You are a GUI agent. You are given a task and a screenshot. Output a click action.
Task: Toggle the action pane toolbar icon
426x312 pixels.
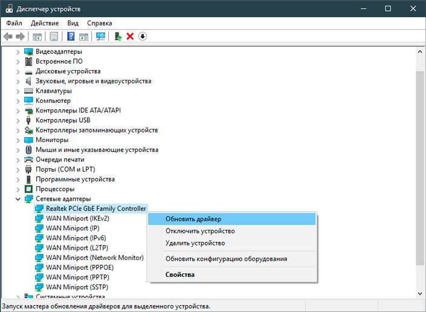[x=83, y=36]
